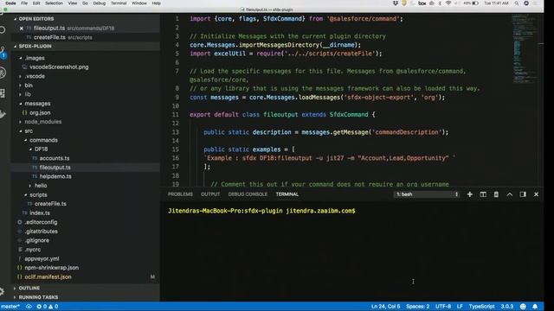Split the terminal pane
554x311 pixels.
pos(483,194)
